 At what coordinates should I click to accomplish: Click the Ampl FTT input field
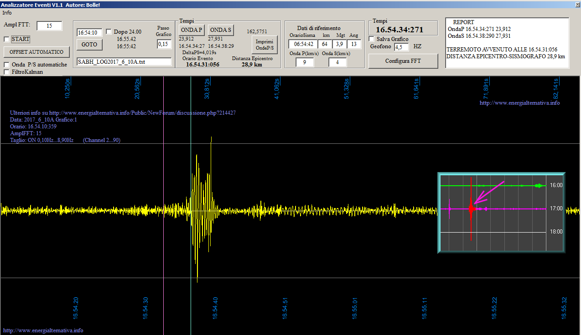49,26
